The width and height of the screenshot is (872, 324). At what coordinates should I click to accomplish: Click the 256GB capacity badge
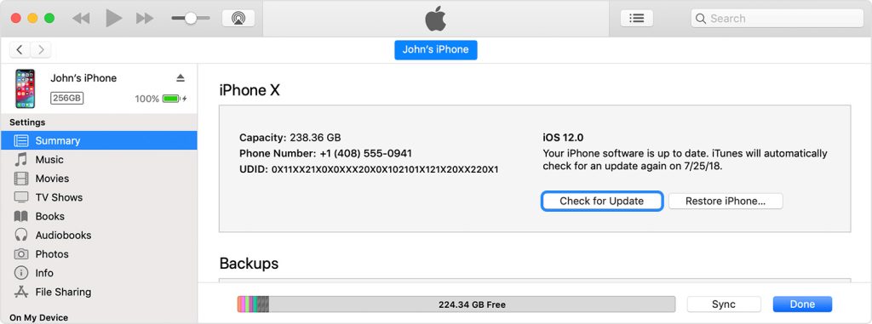(67, 99)
